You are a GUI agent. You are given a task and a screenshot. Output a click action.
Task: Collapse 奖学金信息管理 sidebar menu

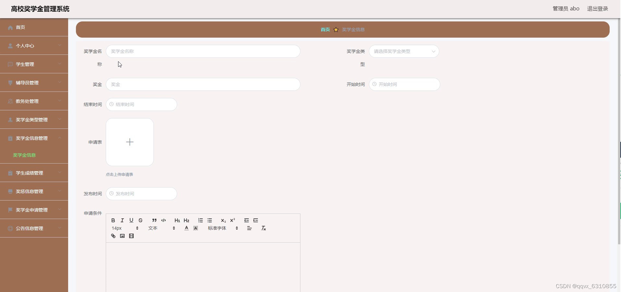pyautogui.click(x=34, y=138)
